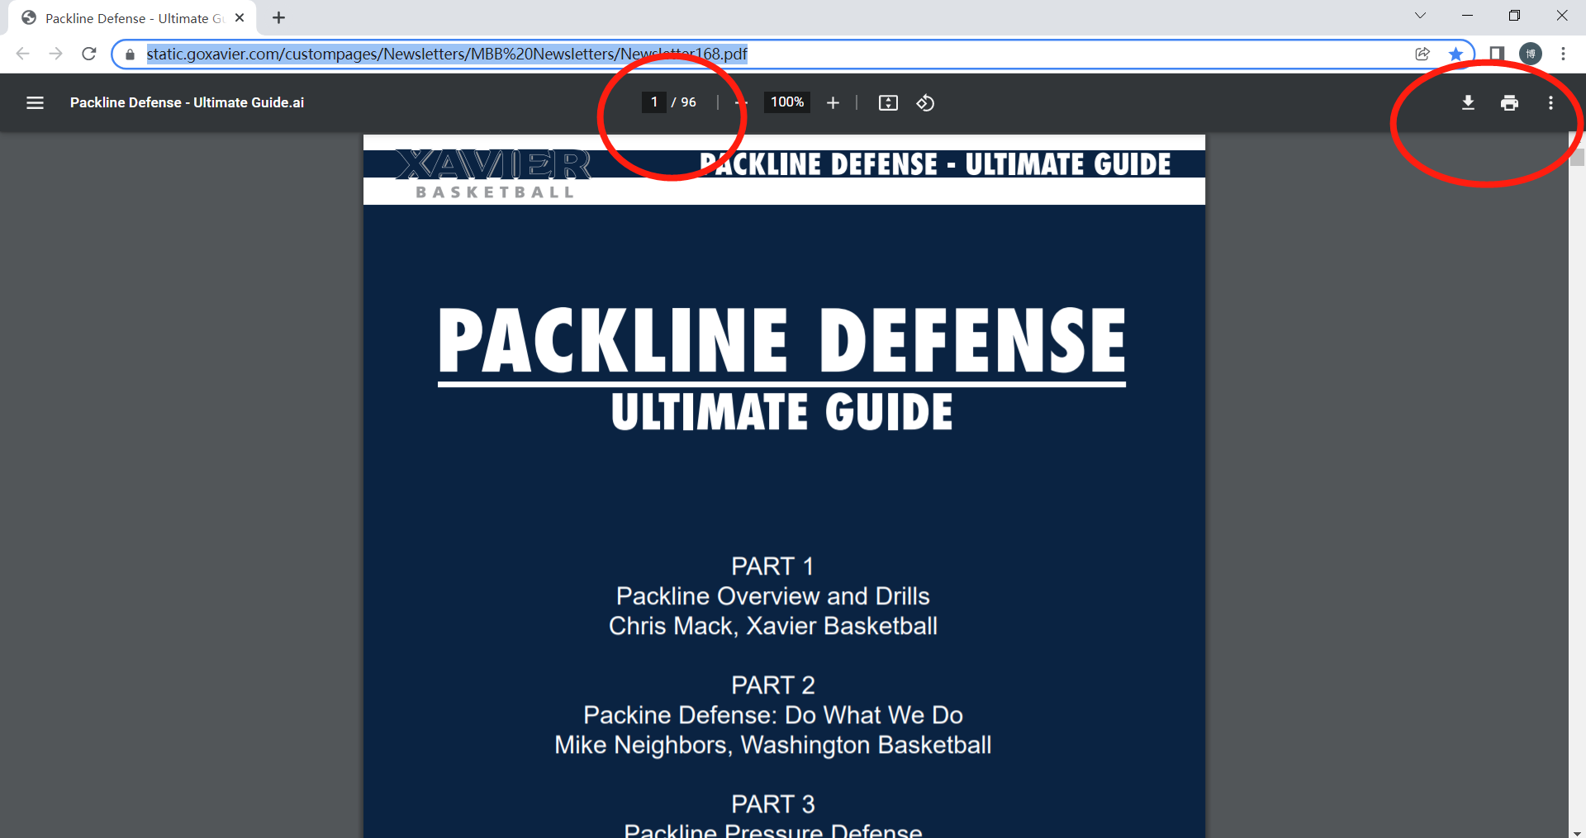Open the Chrome browser menu
1586x838 pixels.
click(1563, 54)
